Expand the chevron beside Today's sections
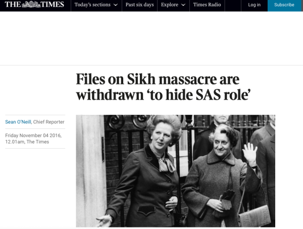 (x=116, y=5)
